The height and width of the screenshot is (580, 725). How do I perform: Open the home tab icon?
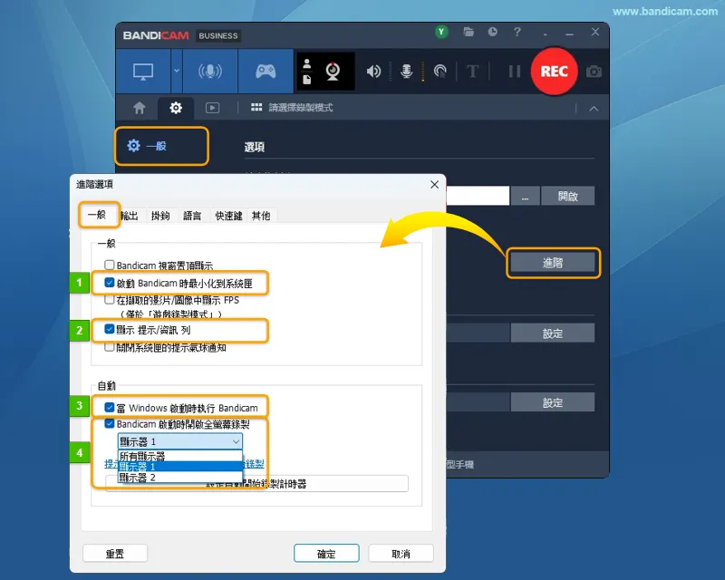pyautogui.click(x=140, y=108)
